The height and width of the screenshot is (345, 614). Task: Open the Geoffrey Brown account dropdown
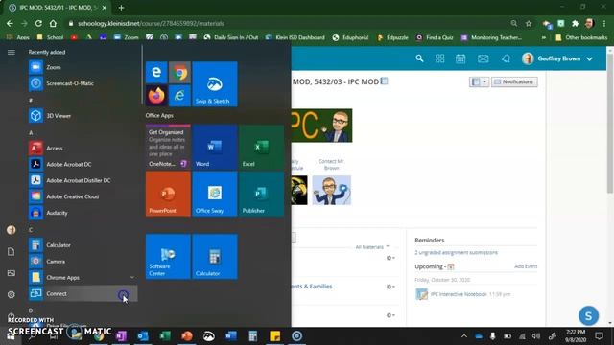(557, 58)
